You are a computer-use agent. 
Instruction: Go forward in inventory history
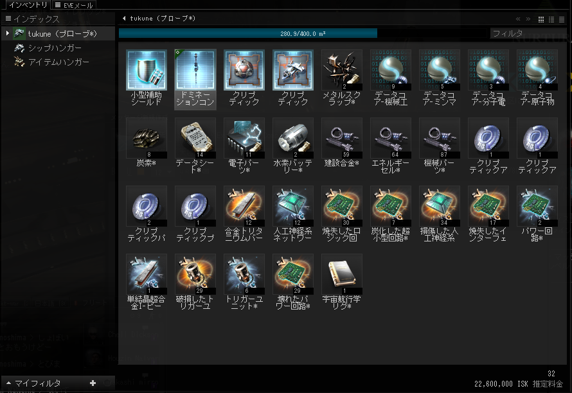click(528, 19)
